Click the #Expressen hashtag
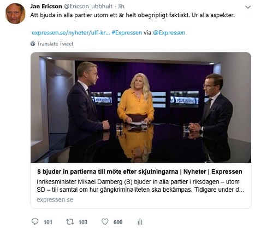 tap(127, 33)
